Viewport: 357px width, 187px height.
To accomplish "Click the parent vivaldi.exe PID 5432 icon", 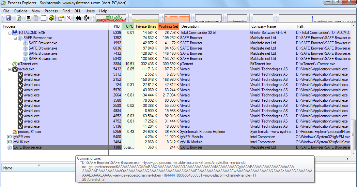I will (15, 69).
